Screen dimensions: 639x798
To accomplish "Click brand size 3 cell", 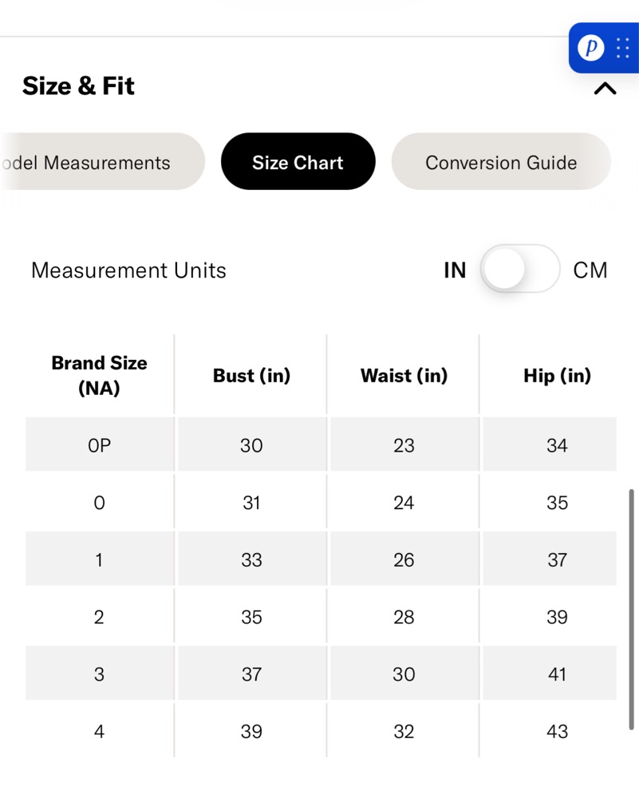I will [99, 674].
